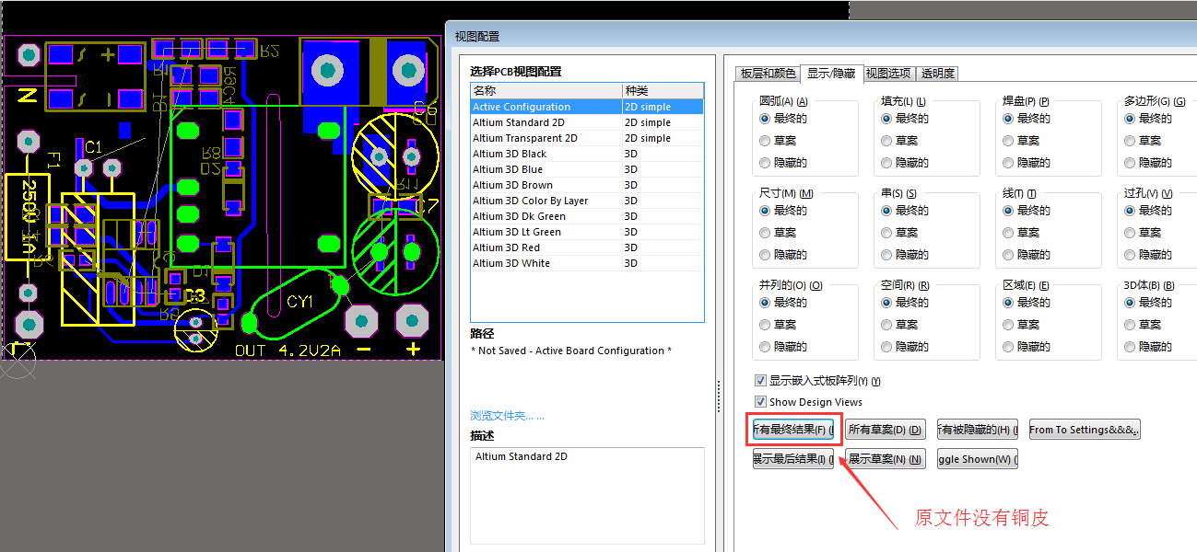This screenshot has height=552, width=1197.
Task: Select 草案 radio button under 圆弧(A)
Action: (x=765, y=141)
